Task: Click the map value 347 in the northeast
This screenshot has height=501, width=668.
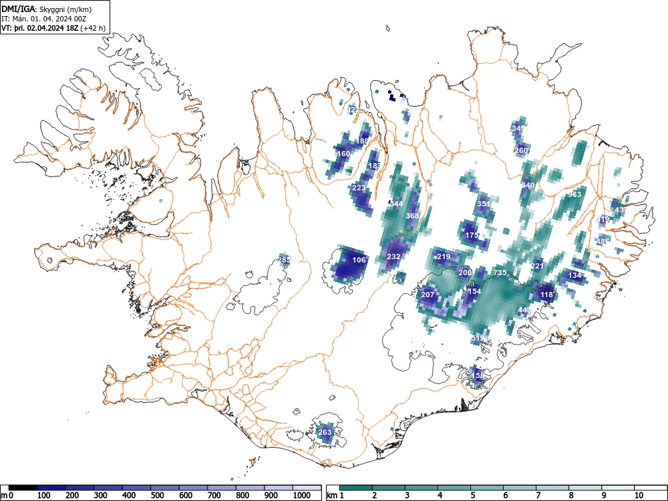Action: tap(518, 128)
